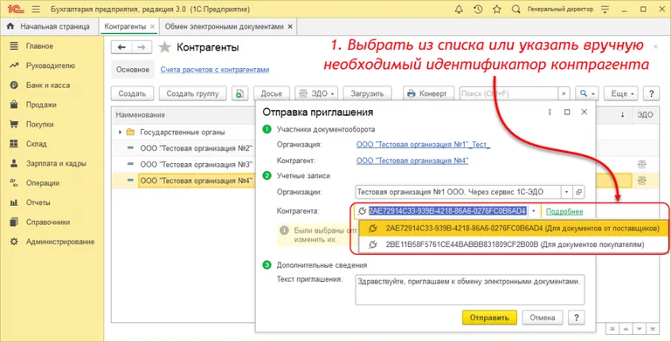The width and height of the screenshot is (671, 342).
Task: Open Руководителю section
Action: [50, 65]
